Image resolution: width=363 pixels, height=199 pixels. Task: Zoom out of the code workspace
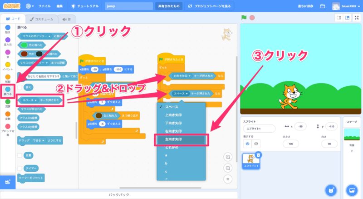pos(228,167)
